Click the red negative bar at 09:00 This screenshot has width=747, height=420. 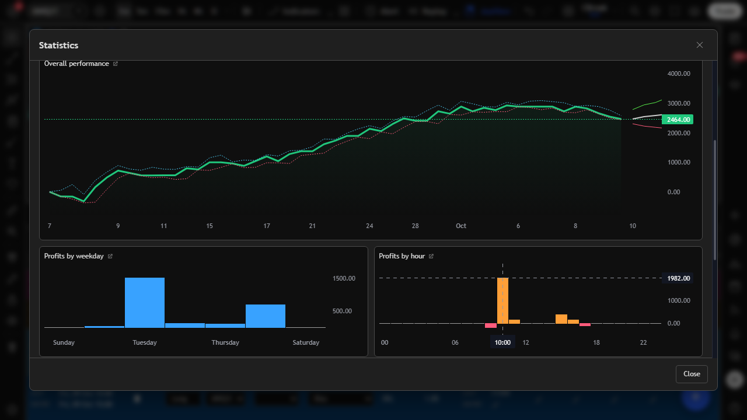[491, 325]
